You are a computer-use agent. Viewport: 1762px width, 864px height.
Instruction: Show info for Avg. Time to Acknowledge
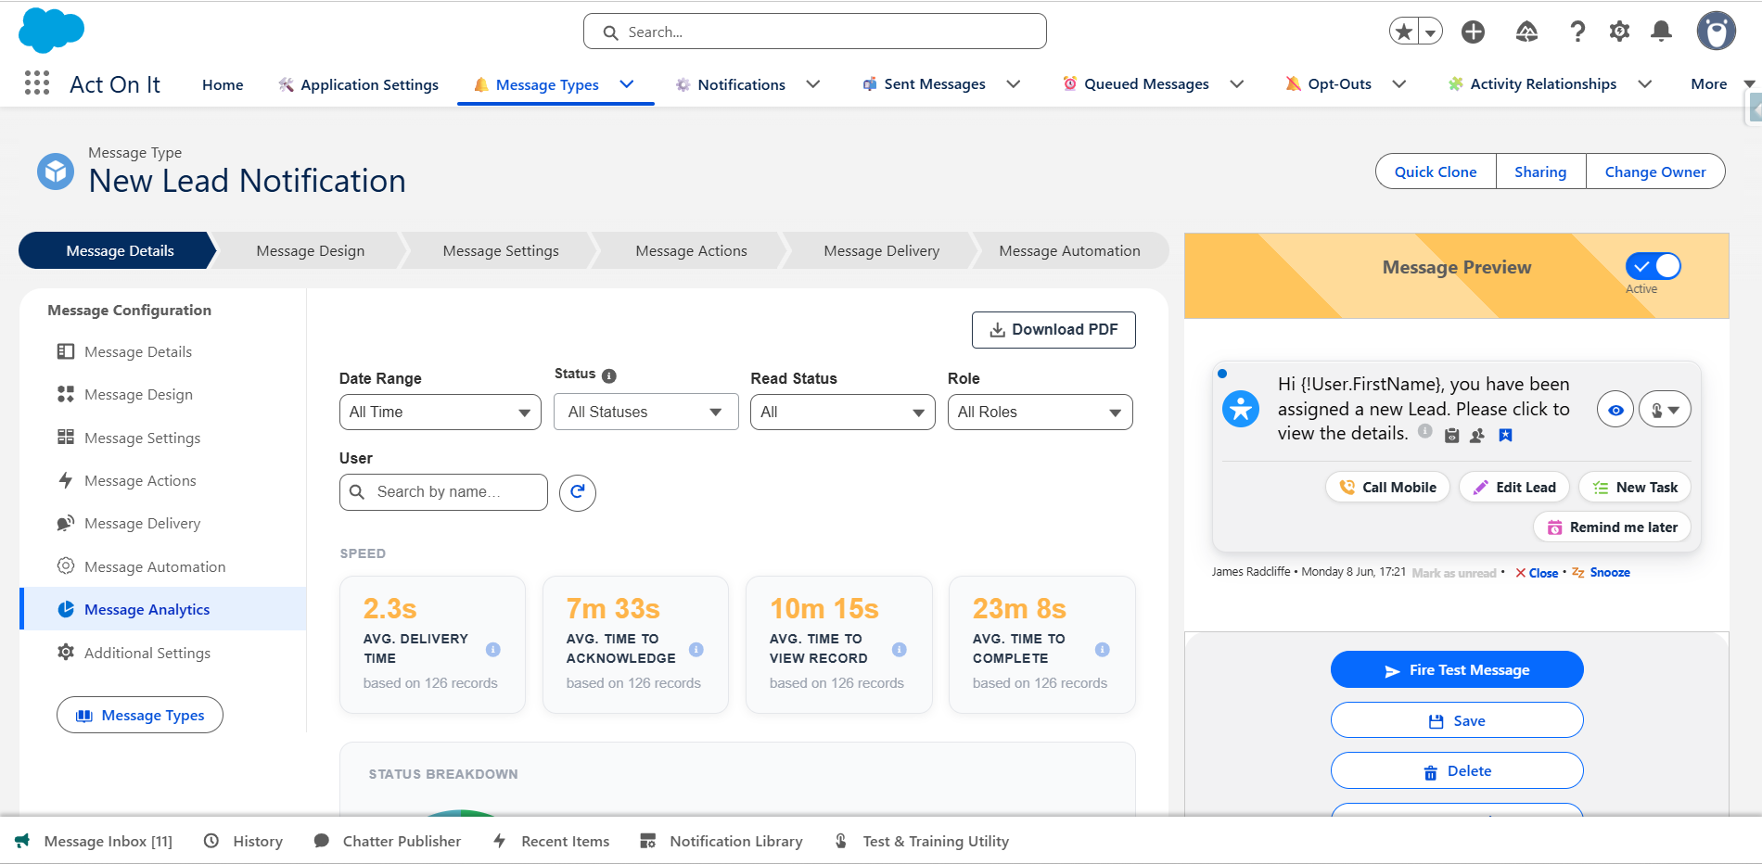[696, 649]
